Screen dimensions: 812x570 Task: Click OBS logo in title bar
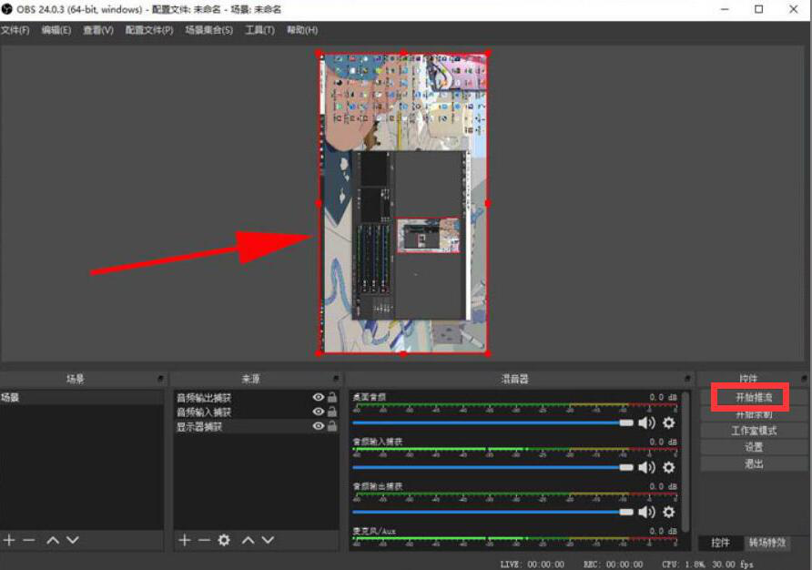pos(6,9)
